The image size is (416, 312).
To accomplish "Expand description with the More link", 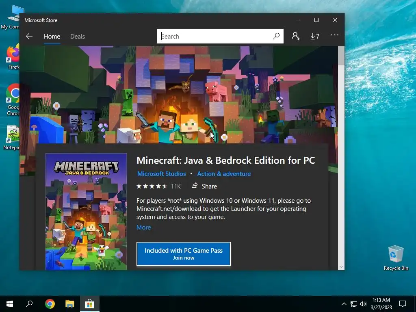I will [143, 227].
